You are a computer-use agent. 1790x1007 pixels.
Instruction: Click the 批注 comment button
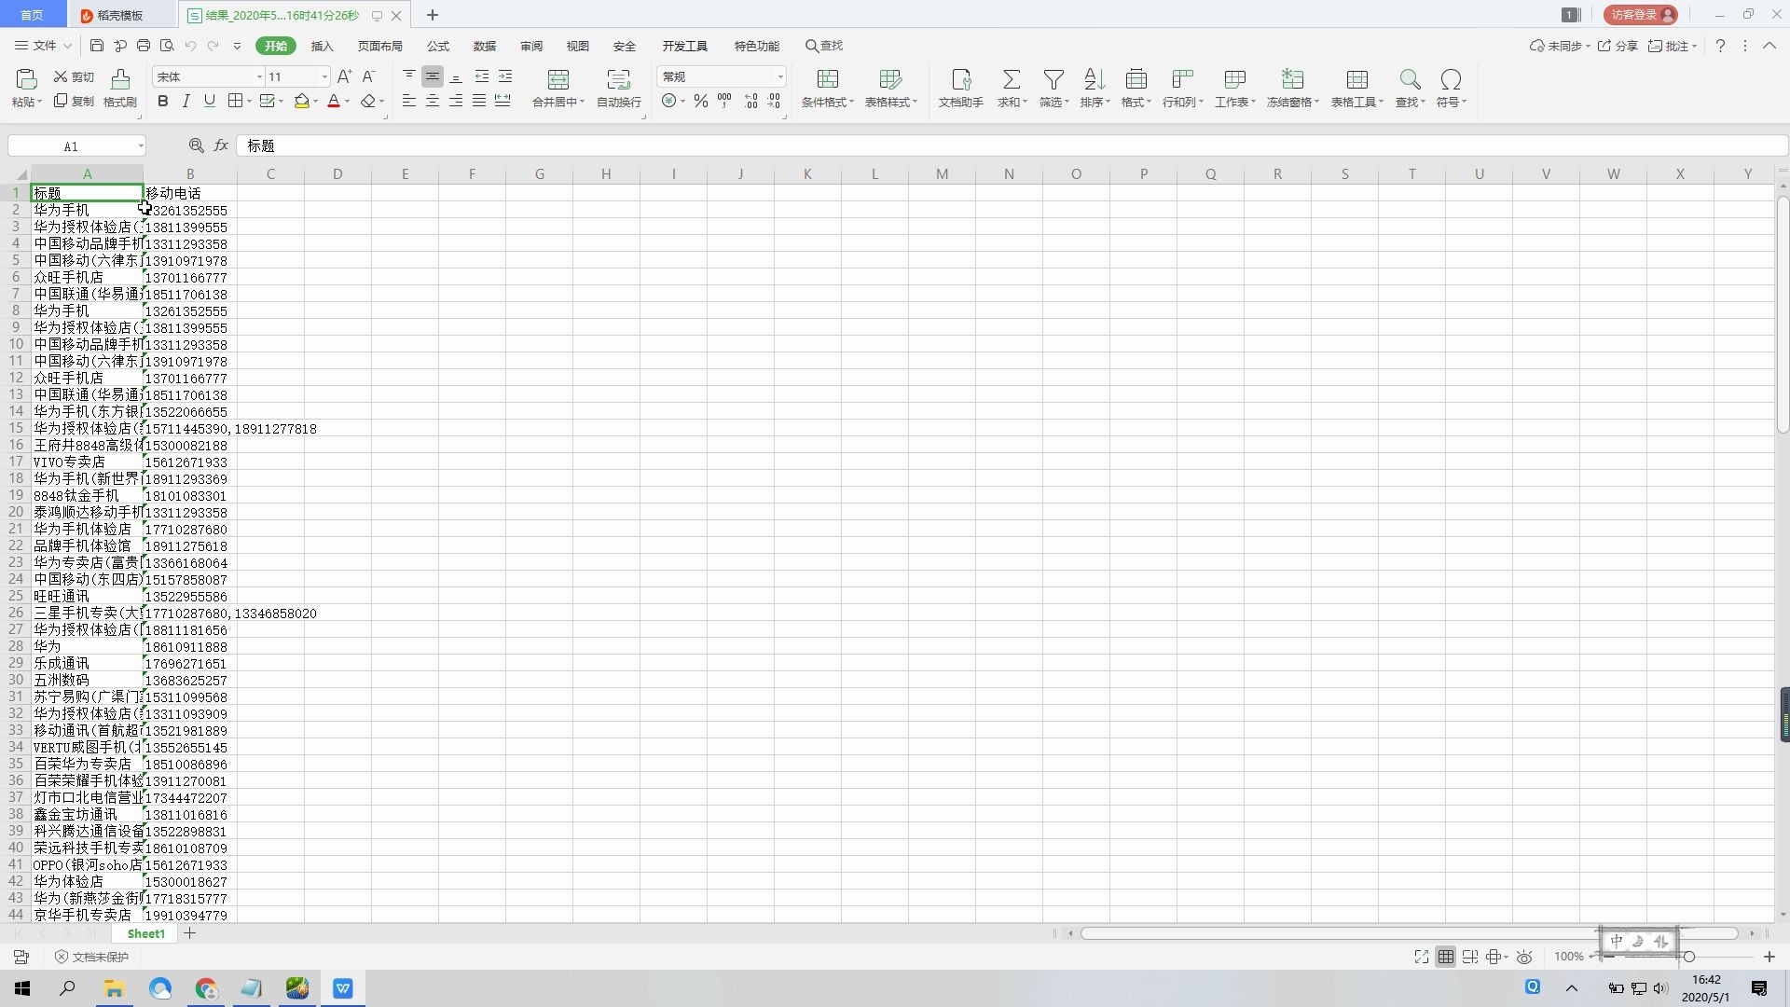point(1673,46)
